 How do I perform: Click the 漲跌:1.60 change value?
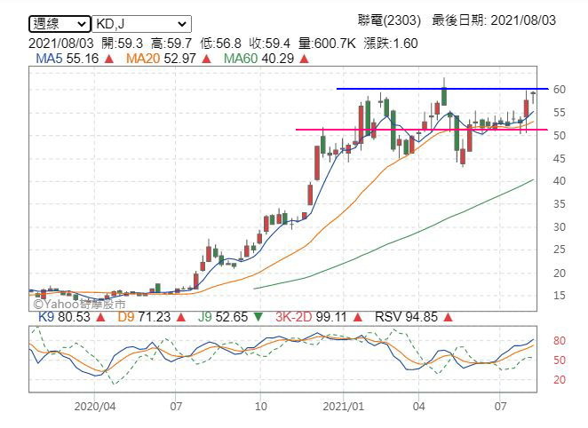pos(391,44)
